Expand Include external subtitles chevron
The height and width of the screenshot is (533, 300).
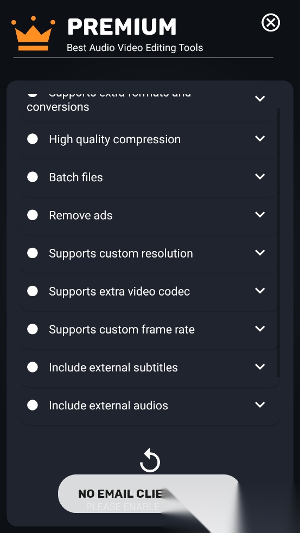pyautogui.click(x=260, y=367)
